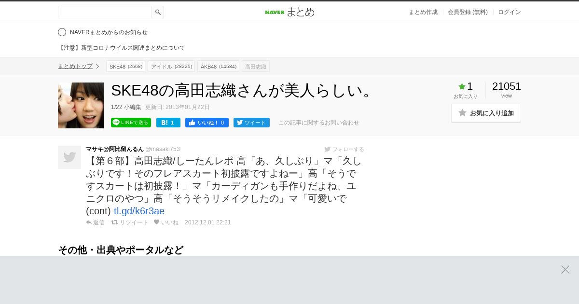Click the Twitter ツイート button
The height and width of the screenshot is (304, 579).
pyautogui.click(x=251, y=123)
